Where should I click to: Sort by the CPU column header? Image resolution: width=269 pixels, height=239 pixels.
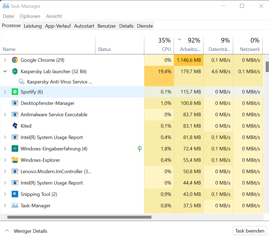[159, 45]
